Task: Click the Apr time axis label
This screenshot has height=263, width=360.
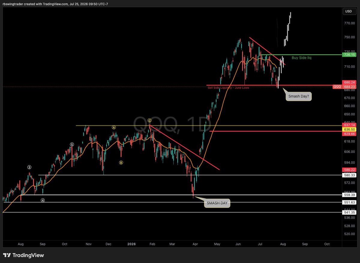Action: point(195,244)
